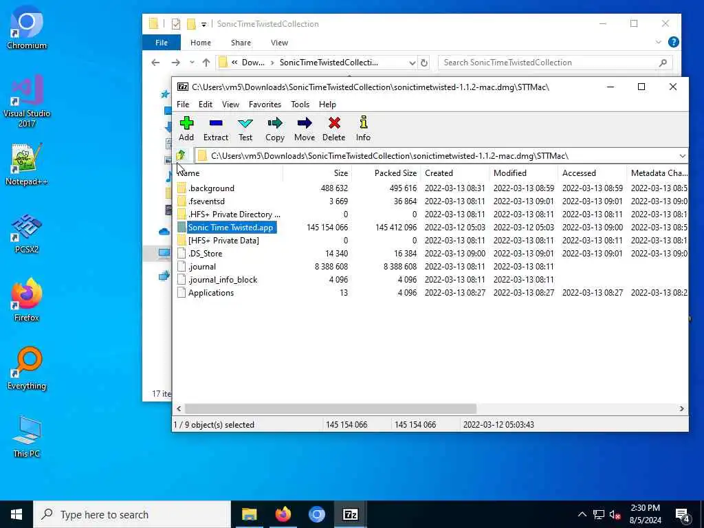Open Explorer Help question mark icon
The width and height of the screenshot is (704, 528).
(x=673, y=42)
